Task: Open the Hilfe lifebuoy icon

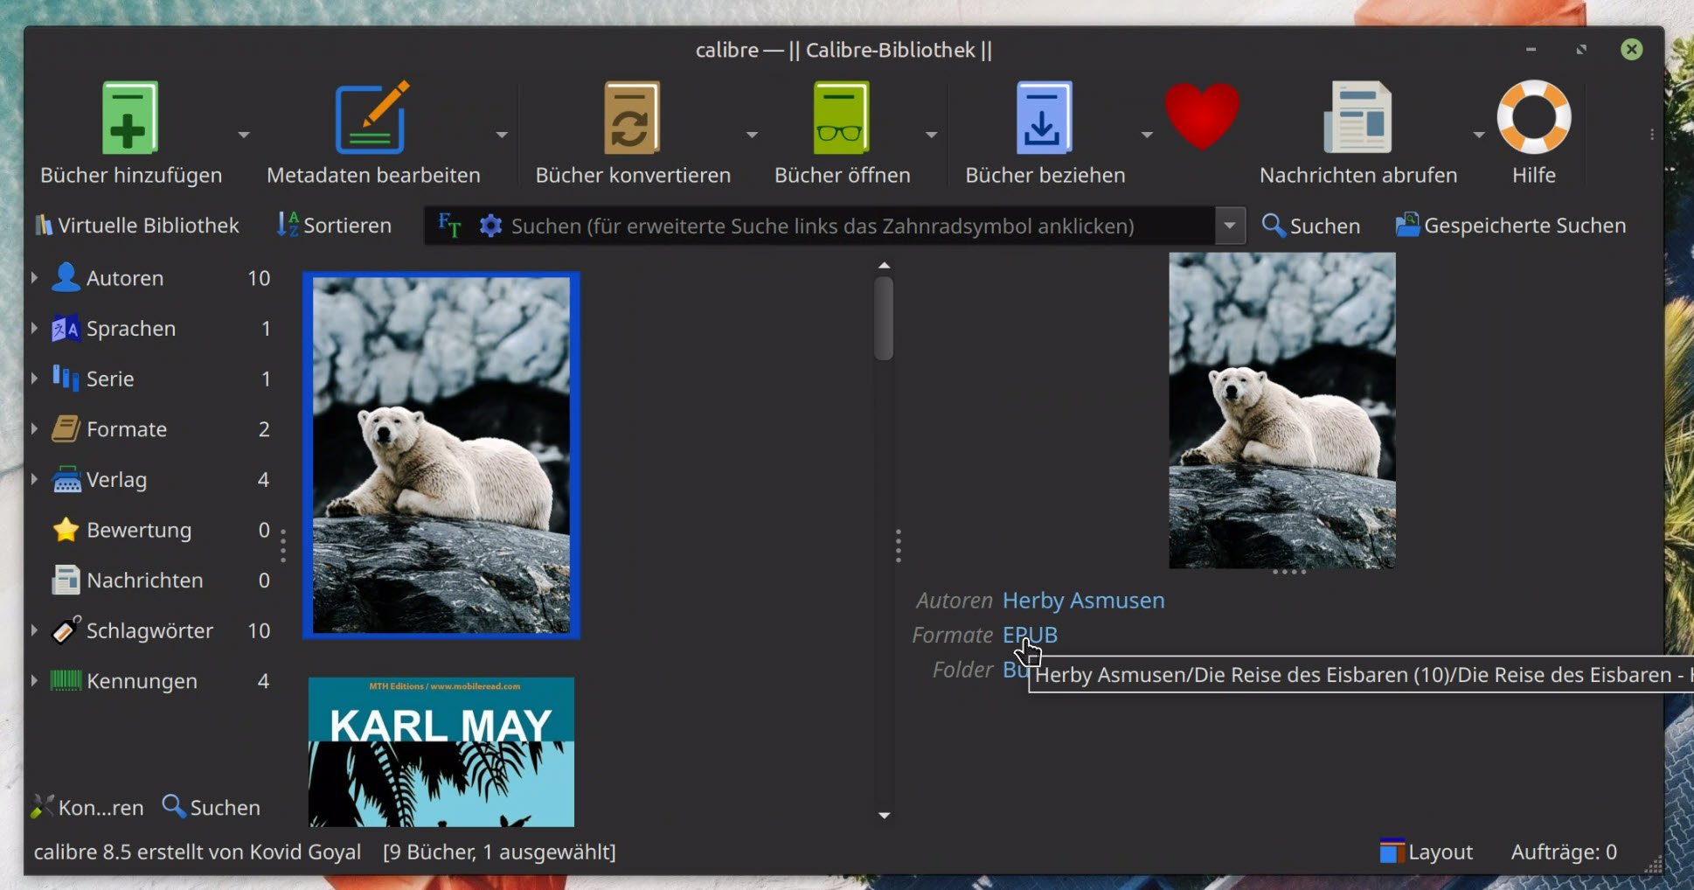Action: 1533,117
